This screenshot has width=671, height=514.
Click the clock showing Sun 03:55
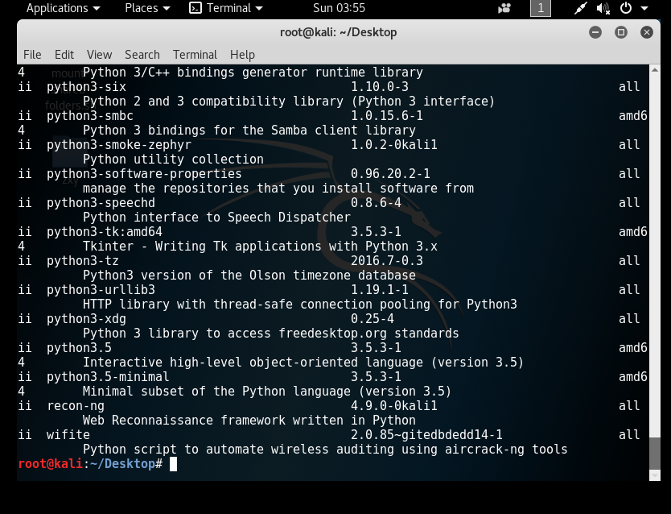coord(339,8)
